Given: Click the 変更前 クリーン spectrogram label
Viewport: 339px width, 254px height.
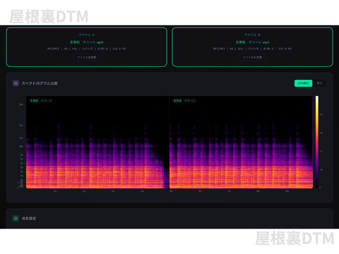Looking at the screenshot, I should [x=41, y=101].
